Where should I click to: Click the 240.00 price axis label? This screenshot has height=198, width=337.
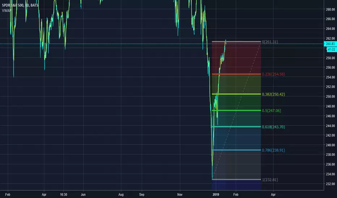[x=330, y=145]
